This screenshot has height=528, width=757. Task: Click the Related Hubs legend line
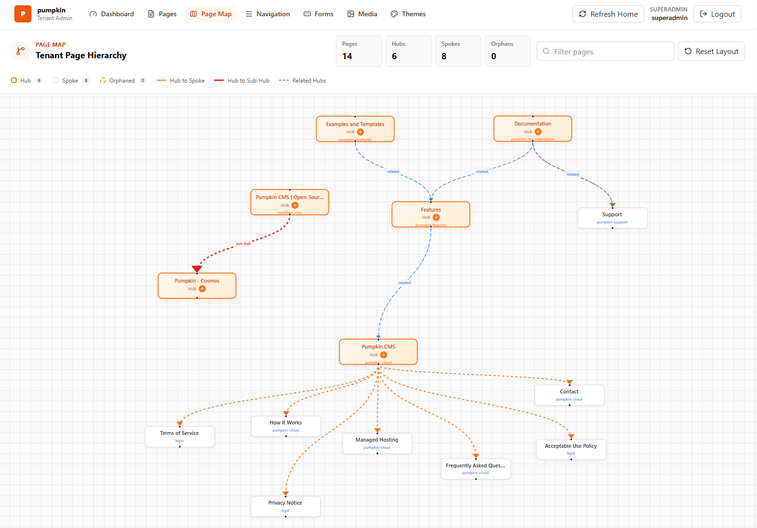(x=303, y=81)
